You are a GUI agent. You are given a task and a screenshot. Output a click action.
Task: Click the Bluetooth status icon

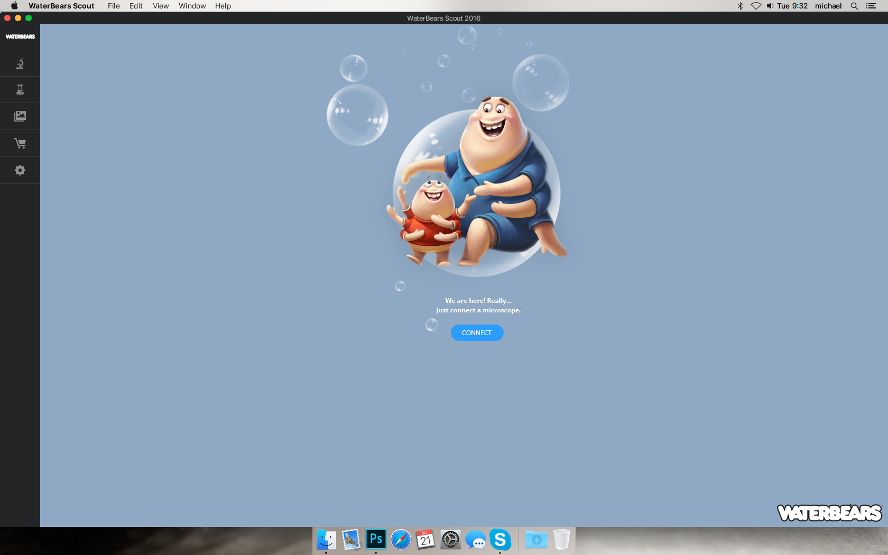tap(740, 6)
